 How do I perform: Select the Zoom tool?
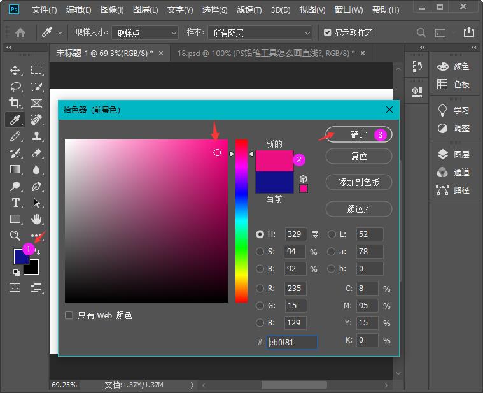point(15,236)
